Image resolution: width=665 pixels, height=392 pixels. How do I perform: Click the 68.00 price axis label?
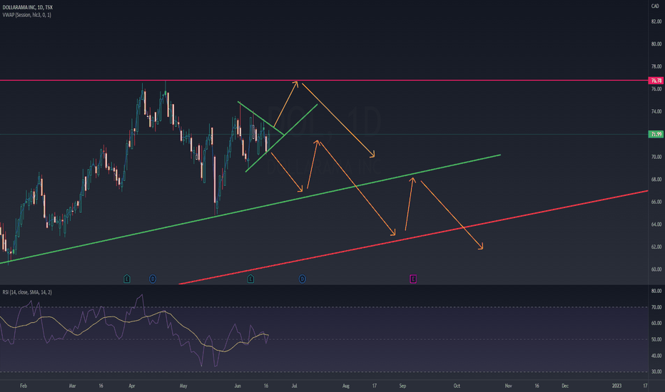click(656, 180)
